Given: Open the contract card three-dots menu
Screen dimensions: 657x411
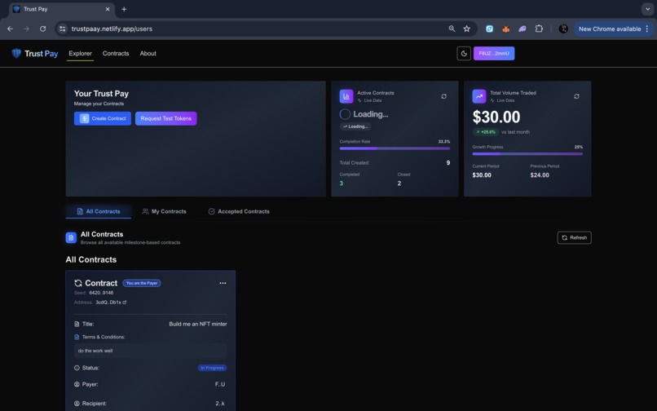Looking at the screenshot, I should (223, 283).
